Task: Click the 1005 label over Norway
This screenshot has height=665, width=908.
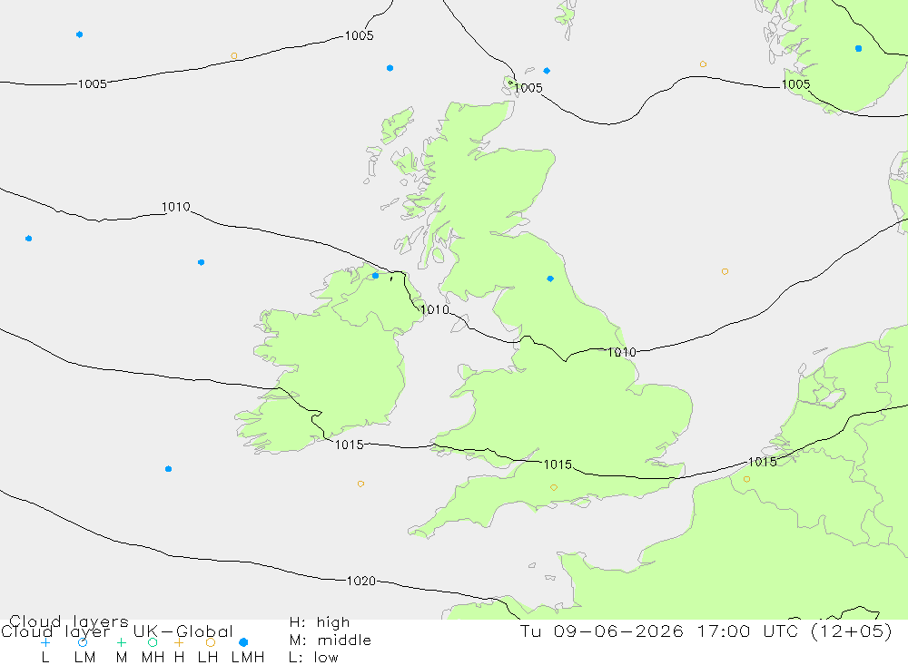Action: tap(795, 84)
